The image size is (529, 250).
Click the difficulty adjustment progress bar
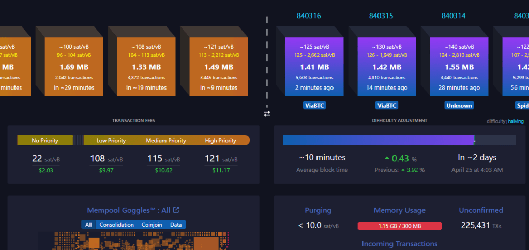[x=399, y=140]
